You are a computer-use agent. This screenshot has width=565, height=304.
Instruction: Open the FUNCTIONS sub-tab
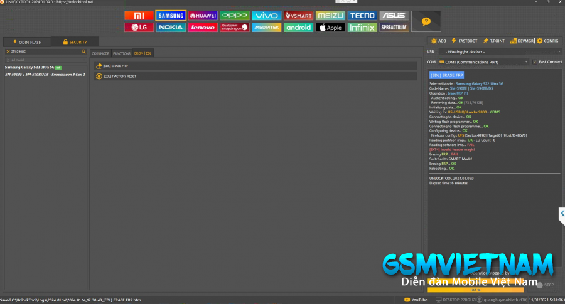(x=121, y=53)
